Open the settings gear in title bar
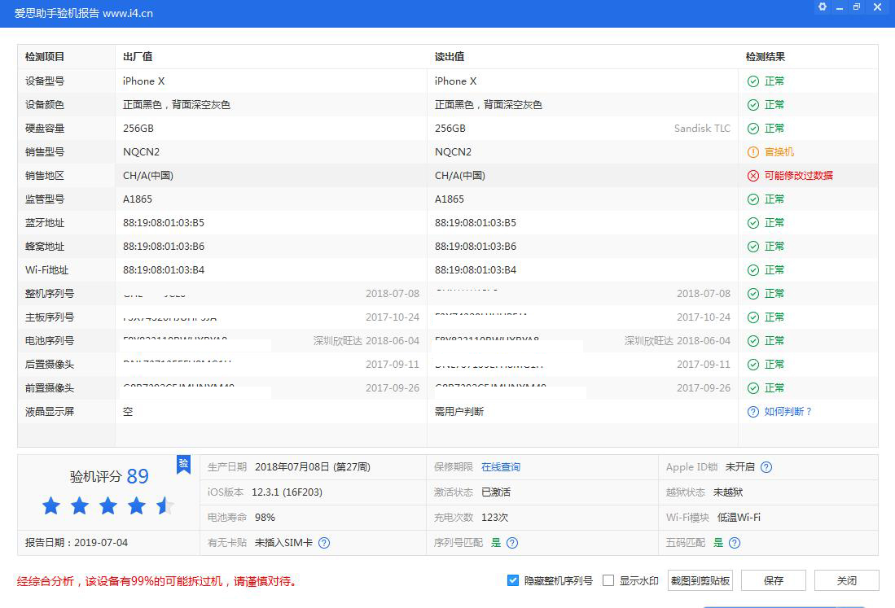This screenshot has height=608, width=895. pos(822,7)
